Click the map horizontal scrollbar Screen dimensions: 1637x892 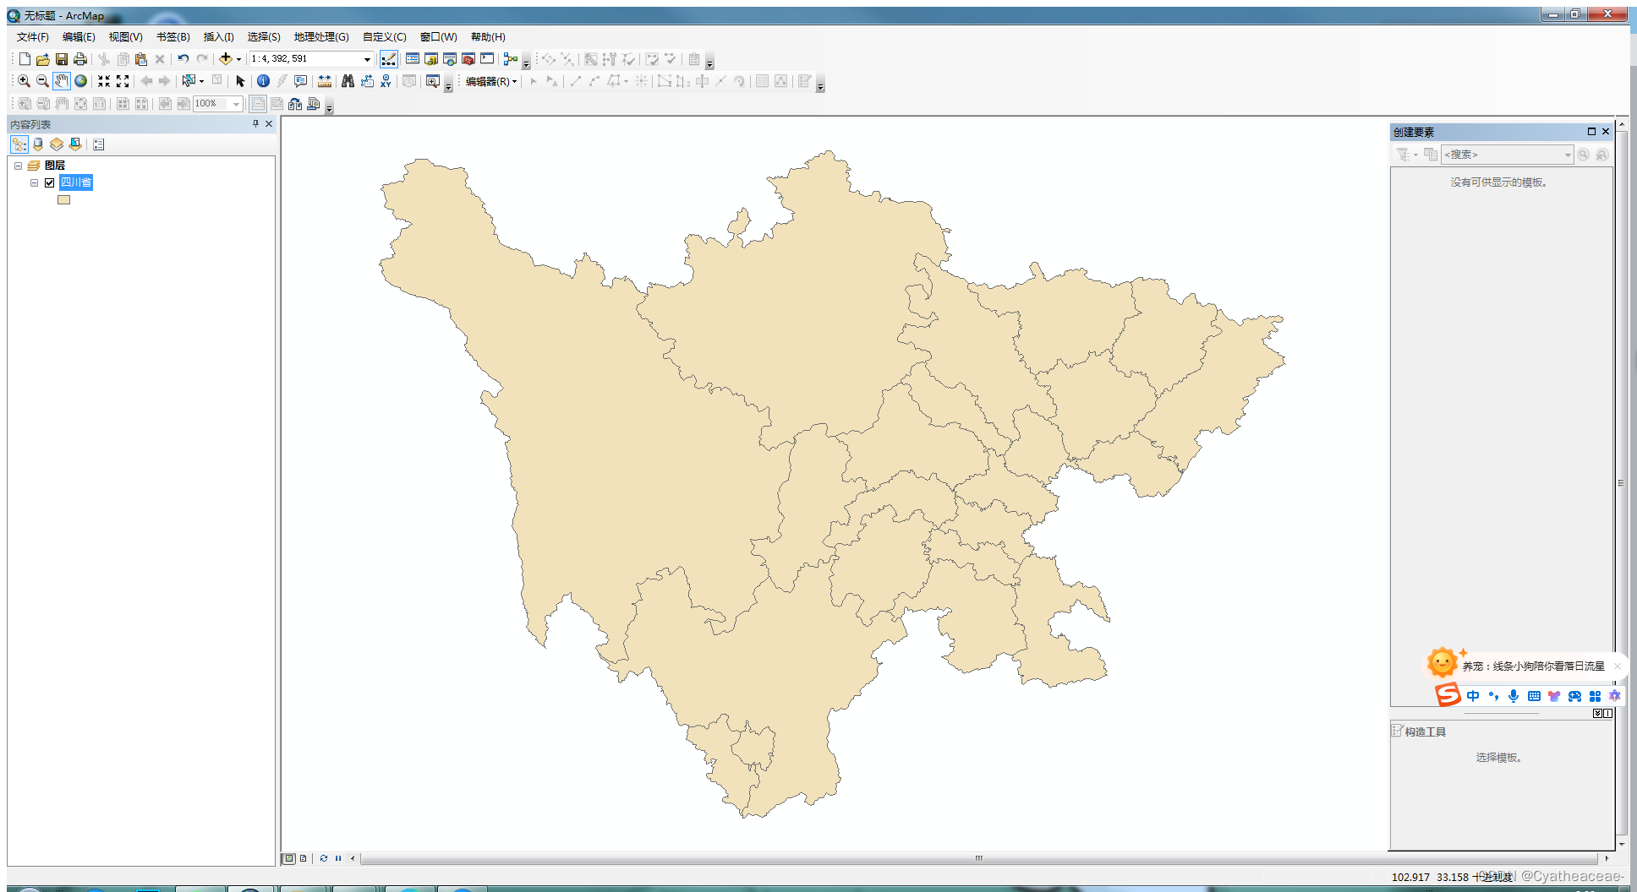tap(979, 858)
